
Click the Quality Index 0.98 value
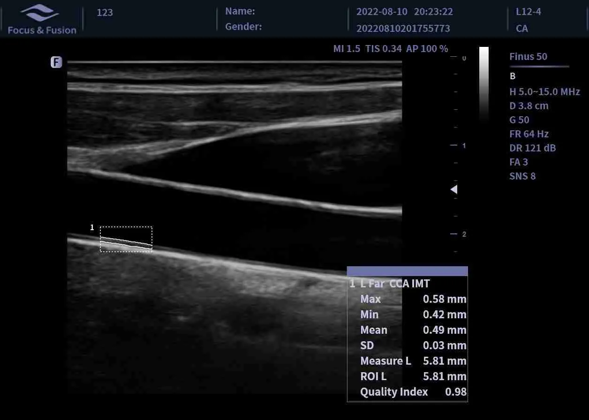tap(455, 392)
